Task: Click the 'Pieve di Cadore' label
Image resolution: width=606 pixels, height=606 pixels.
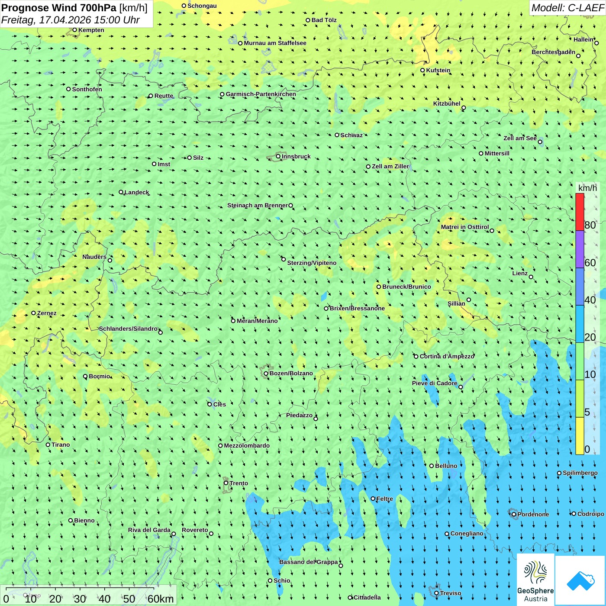Action: pos(435,383)
